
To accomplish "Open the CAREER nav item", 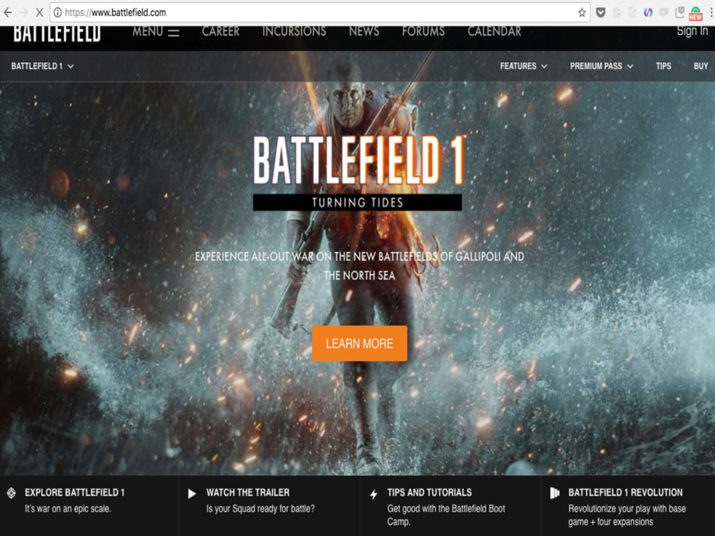I will pos(221,31).
